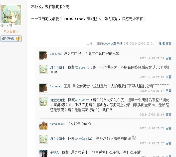Viewport: 176px width, 157px height.
Task: Reply to the 21:13 comment via 回复
Action: (x=168, y=77)
